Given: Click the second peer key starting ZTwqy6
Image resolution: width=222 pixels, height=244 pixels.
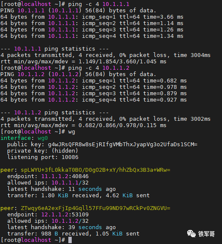Looking at the screenshot, I should point(96,208).
